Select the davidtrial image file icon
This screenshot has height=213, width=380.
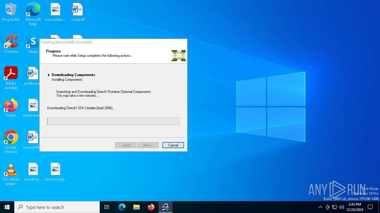(33, 172)
